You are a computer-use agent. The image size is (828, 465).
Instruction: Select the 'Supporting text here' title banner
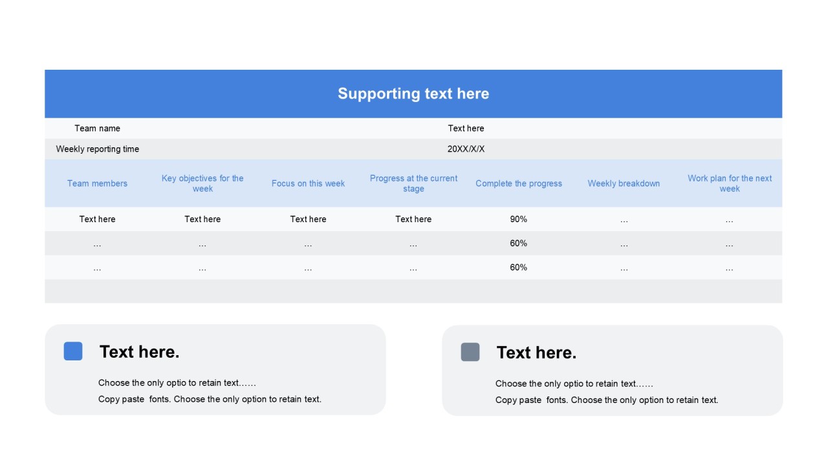[413, 94]
